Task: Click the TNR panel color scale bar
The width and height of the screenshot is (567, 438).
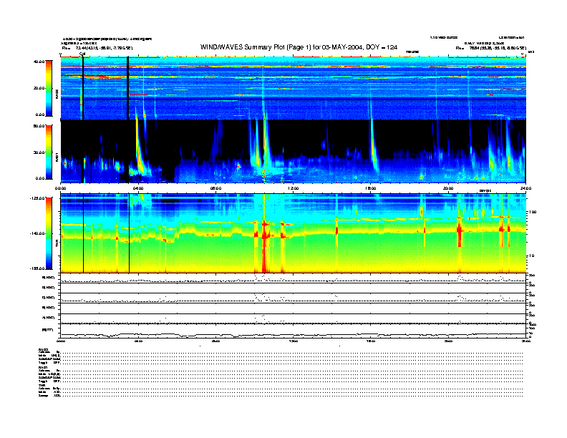Action: click(48, 233)
